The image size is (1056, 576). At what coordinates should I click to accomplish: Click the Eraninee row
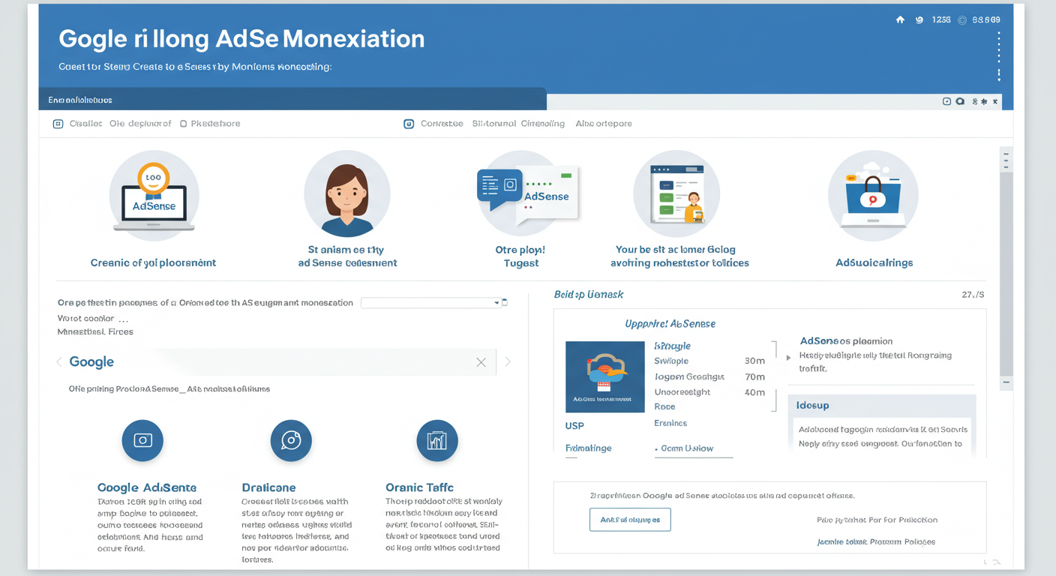670,423
